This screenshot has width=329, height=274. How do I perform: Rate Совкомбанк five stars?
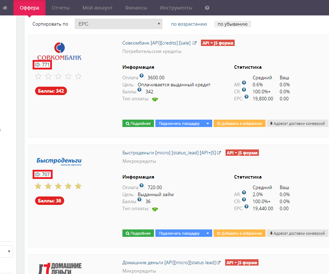point(78,76)
